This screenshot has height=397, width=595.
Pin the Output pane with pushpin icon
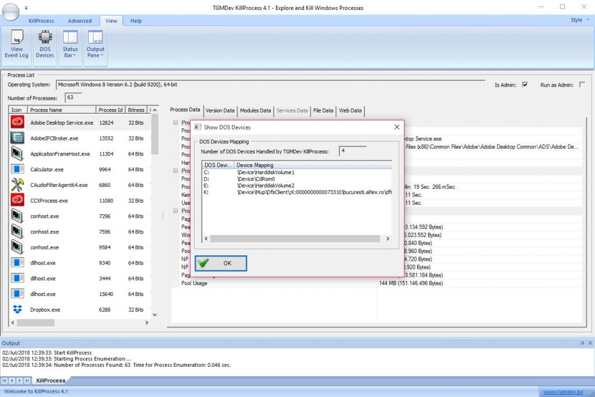582,343
